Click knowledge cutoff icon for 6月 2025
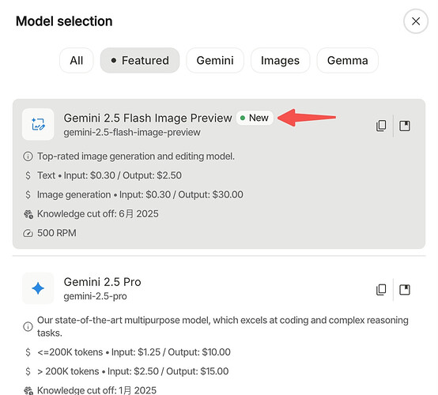The width and height of the screenshot is (438, 395). [x=28, y=214]
